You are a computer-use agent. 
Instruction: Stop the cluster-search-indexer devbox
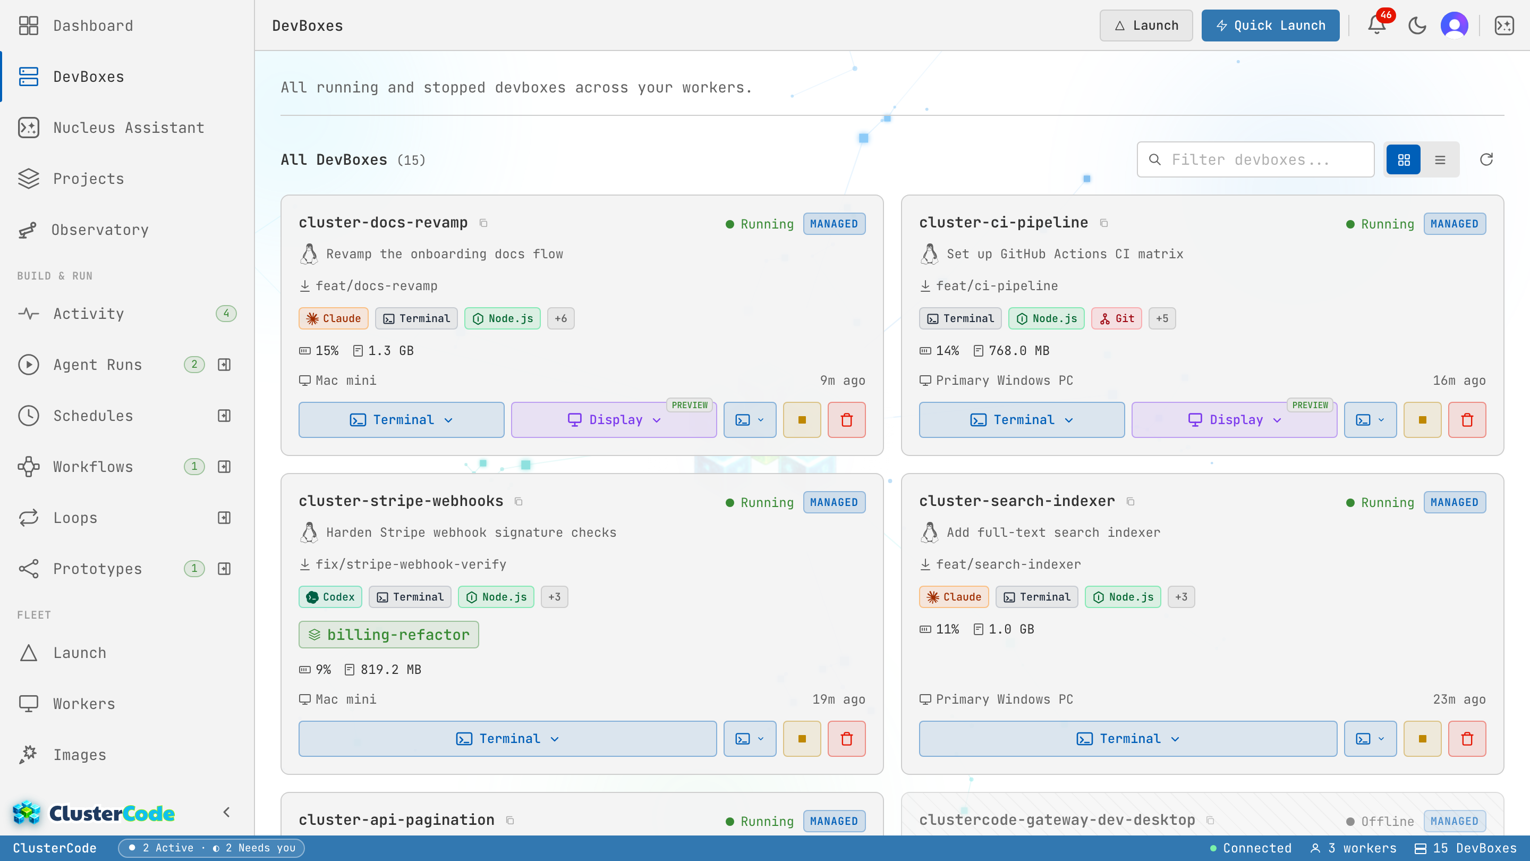click(1423, 739)
